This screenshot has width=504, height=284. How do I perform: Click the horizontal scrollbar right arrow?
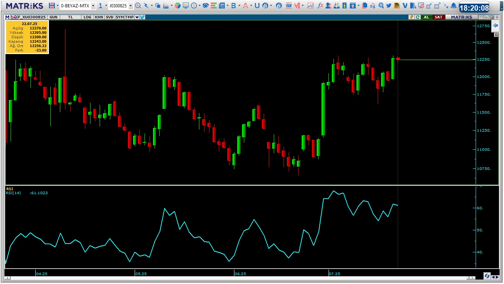click(473, 278)
